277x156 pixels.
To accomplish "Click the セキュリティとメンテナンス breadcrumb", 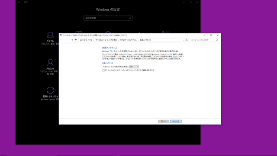I will point(128,40).
